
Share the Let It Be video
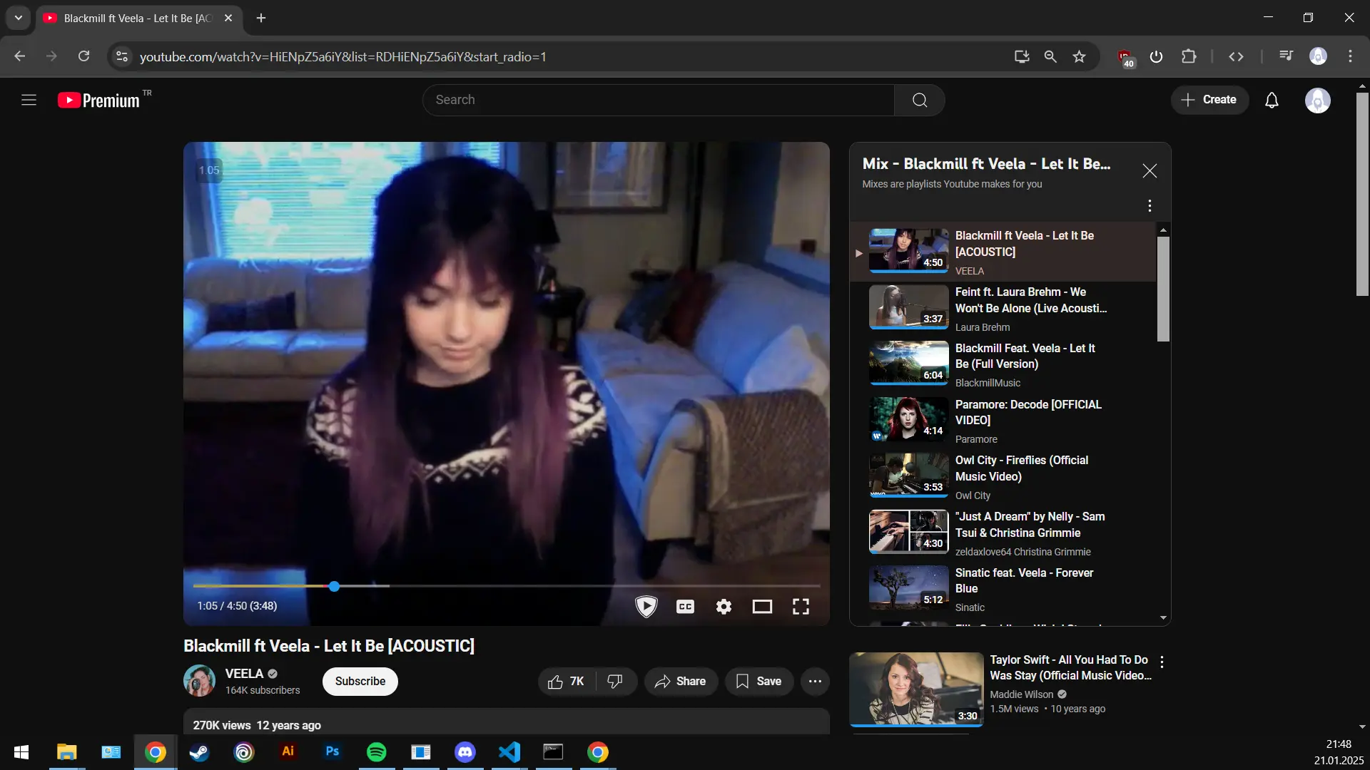(681, 682)
